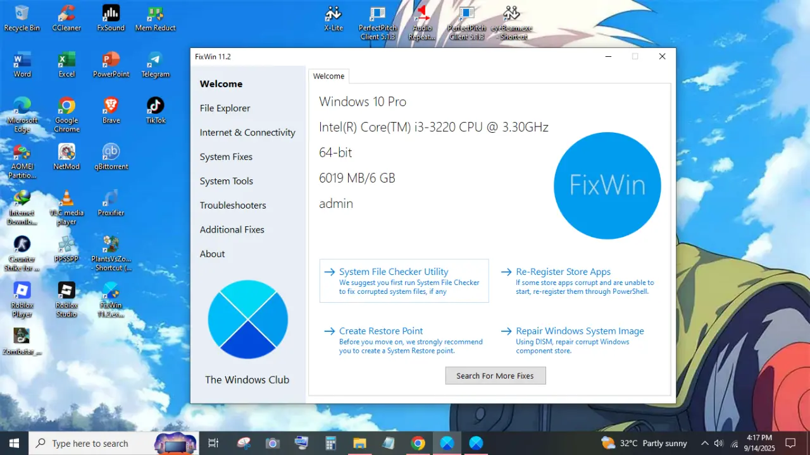
Task: Select the Google Chrome desktop icon
Action: tap(66, 115)
